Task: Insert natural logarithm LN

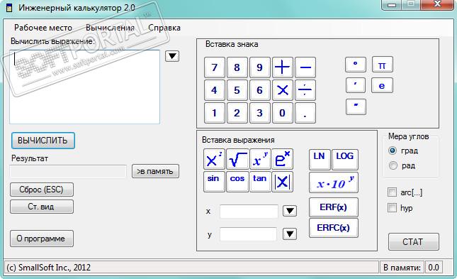Action: coord(320,160)
